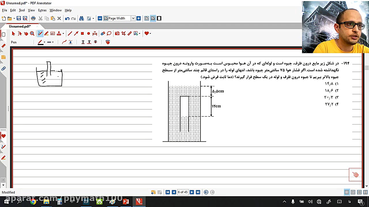Cut selection with the scissors icon
Viewport: 369px width, 207px height.
40,18
